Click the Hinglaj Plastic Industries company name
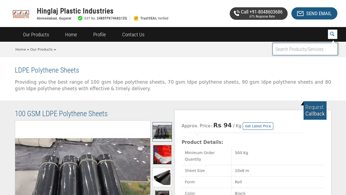 [x=75, y=11]
